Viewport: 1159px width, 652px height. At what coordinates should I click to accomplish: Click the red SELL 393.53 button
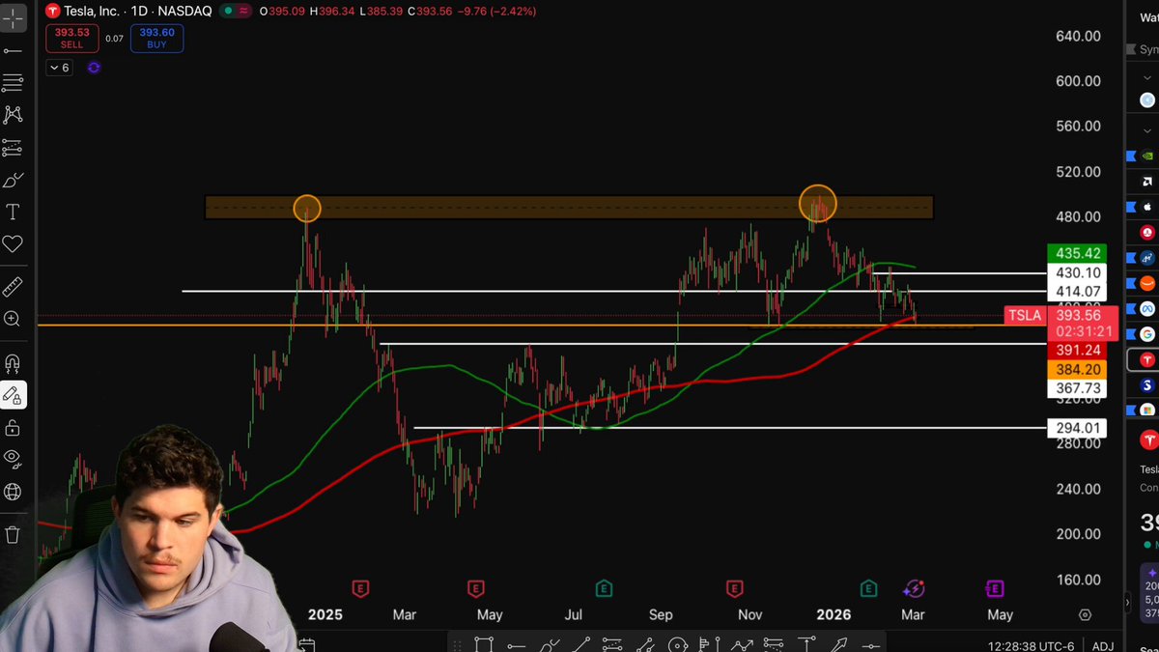coord(71,38)
